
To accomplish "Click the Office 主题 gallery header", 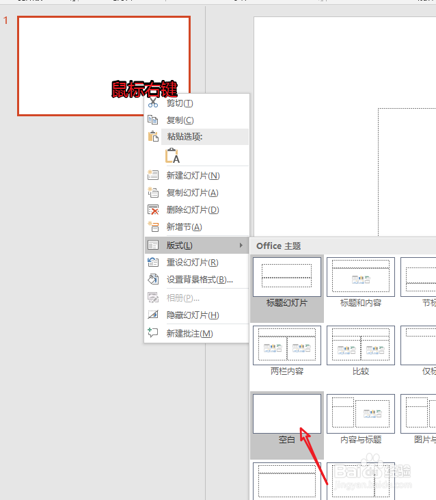I will 279,246.
